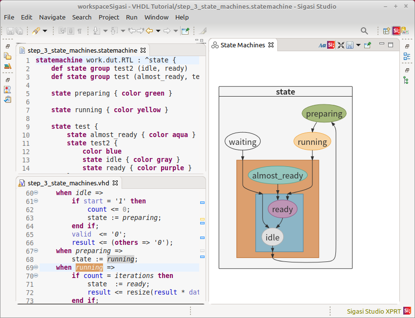Switch to the Git perspective
Viewport: 415px width, 318px height.
coord(405,31)
